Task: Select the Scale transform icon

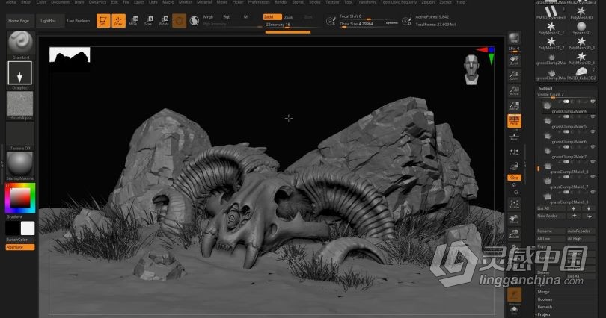Action: 149,21
